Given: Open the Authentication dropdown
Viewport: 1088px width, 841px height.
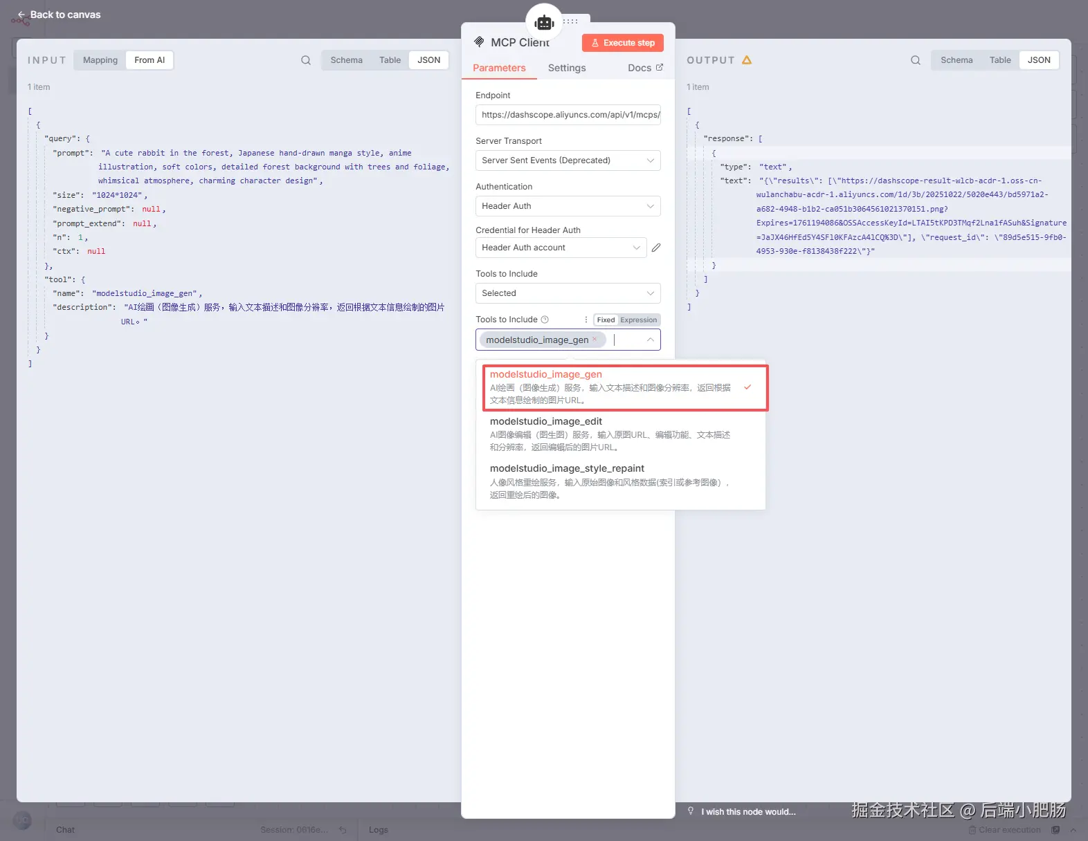Looking at the screenshot, I should pyautogui.click(x=568, y=206).
